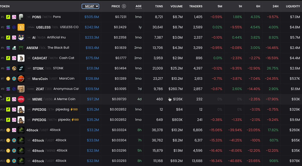Image resolution: width=302 pixels, height=166 pixels.
Task: Click the MarsCoin planet logo
Action: 21,79
